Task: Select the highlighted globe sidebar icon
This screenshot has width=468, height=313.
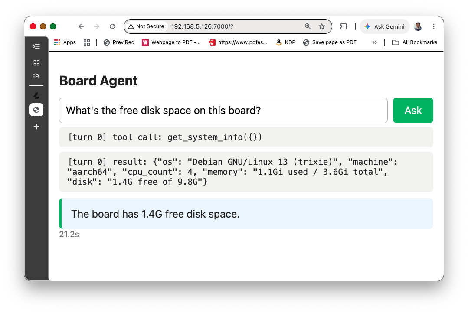Action: tap(36, 110)
